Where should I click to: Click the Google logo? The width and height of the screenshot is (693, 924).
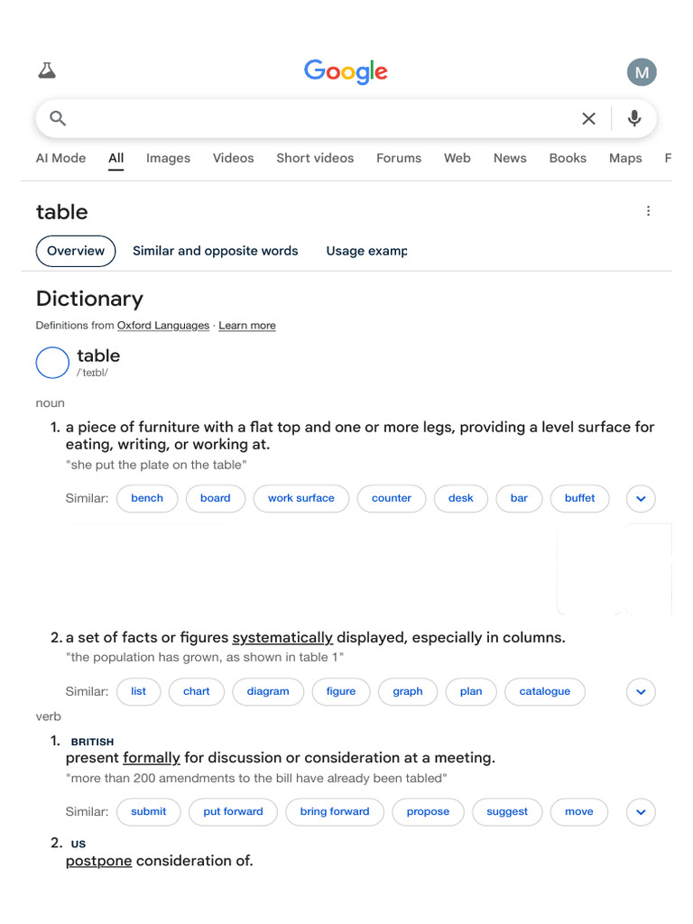click(x=346, y=71)
